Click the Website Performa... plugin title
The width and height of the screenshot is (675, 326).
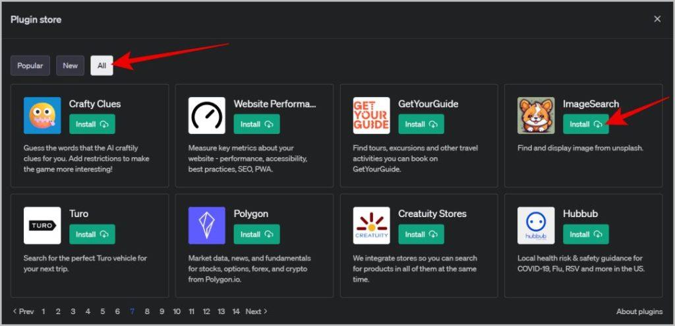pyautogui.click(x=275, y=104)
